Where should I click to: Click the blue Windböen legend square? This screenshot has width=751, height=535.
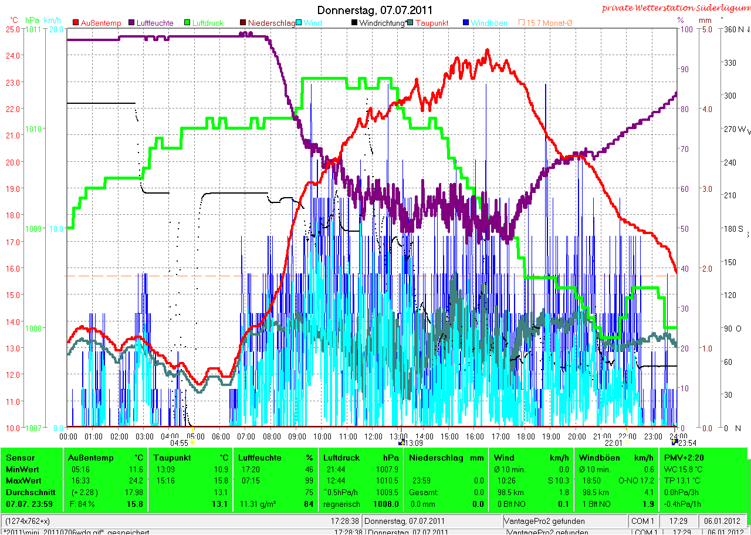tap(466, 23)
